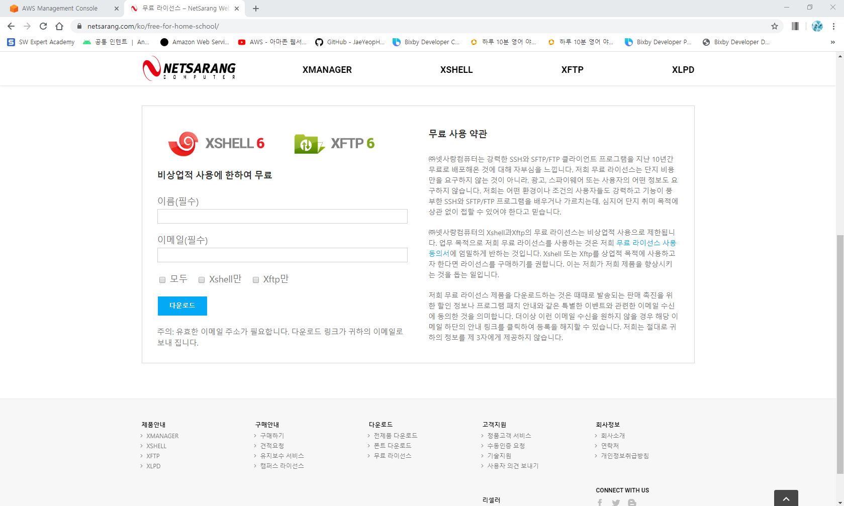Reload the page with refresh icon
This screenshot has width=844, height=506.
pos(43,26)
